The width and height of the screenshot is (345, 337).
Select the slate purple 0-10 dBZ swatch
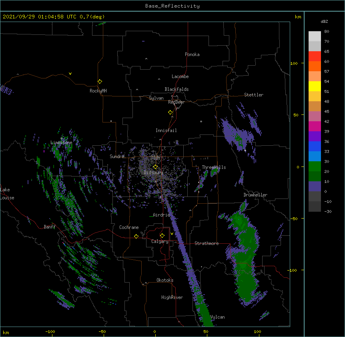click(315, 187)
